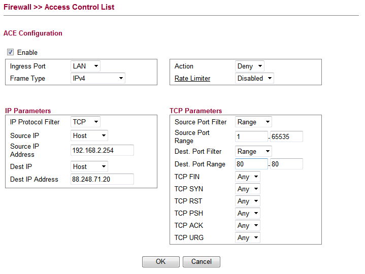Image resolution: width=365 pixels, height=274 pixels.
Task: Click the Source IP Address field
Action: pos(102,150)
